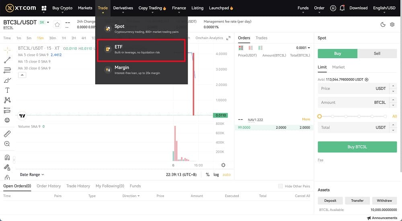Expand chart to fullscreen
The image size is (402, 221).
point(228,38)
